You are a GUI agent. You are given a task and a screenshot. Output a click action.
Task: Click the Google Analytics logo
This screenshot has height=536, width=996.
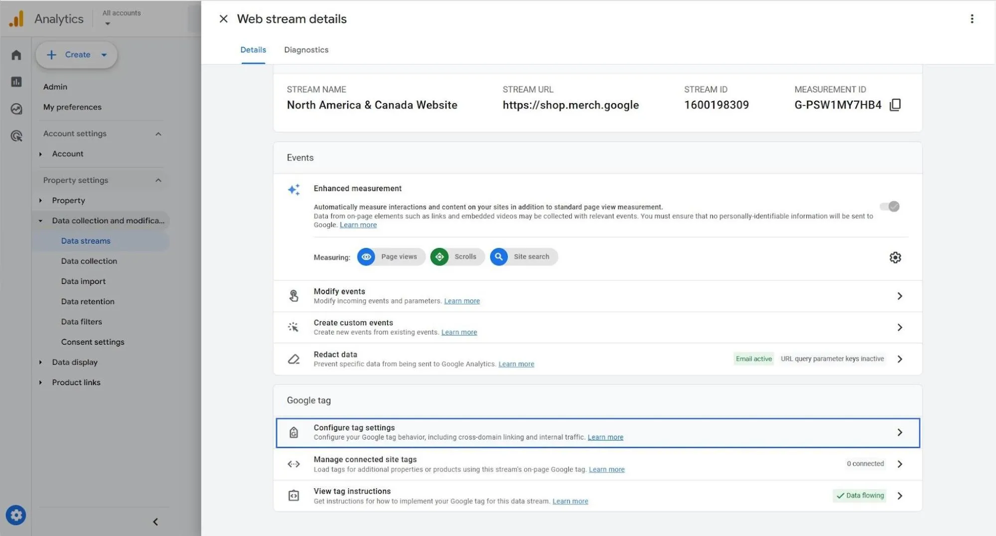point(16,19)
